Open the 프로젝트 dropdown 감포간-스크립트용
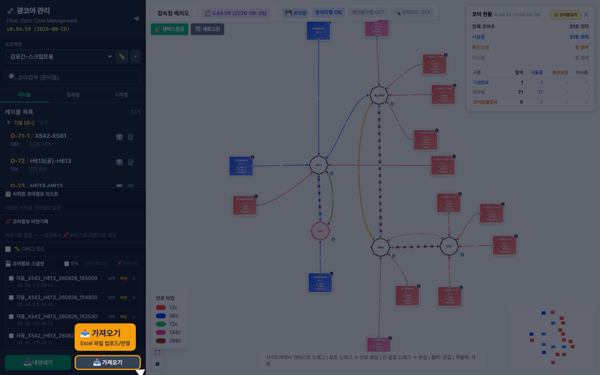 [59, 56]
